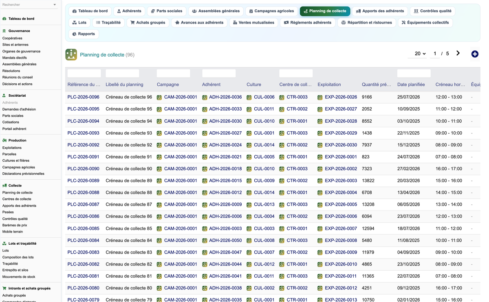This screenshot has width=489, height=302.
Task: Click the centre icon beside CTR-0003 in row PLC-2026-0096
Action: [x=282, y=98]
